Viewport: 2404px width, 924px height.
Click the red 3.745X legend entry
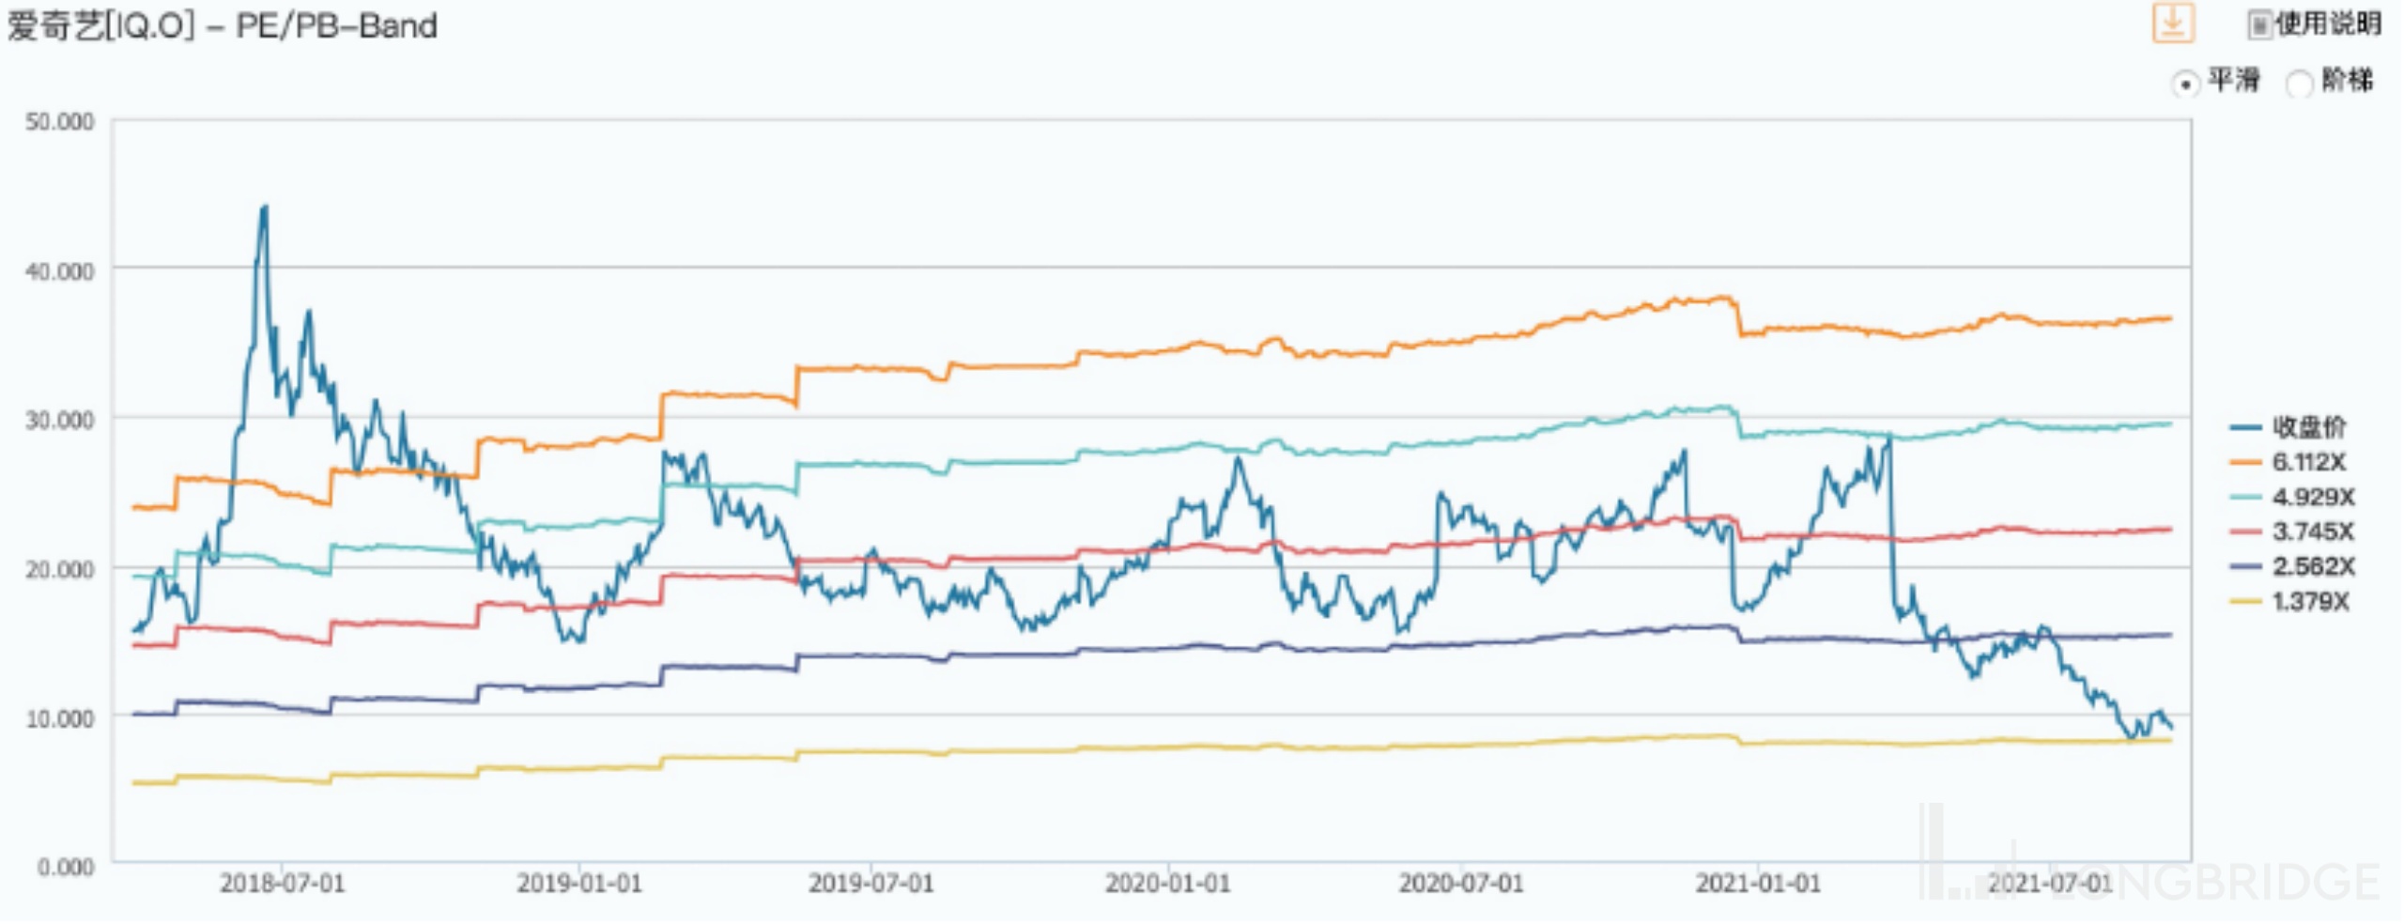[2292, 531]
